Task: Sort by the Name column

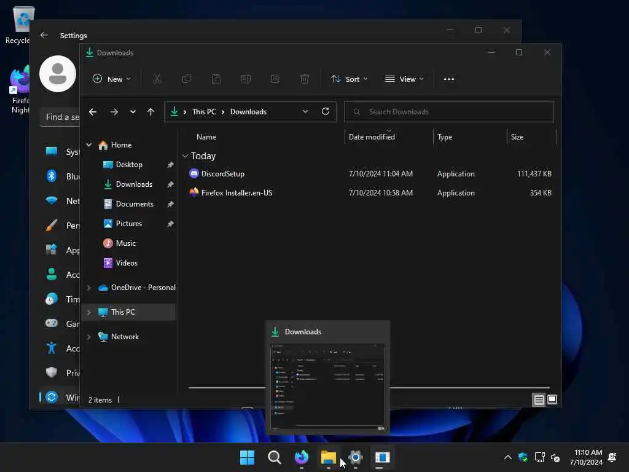Action: [206, 137]
